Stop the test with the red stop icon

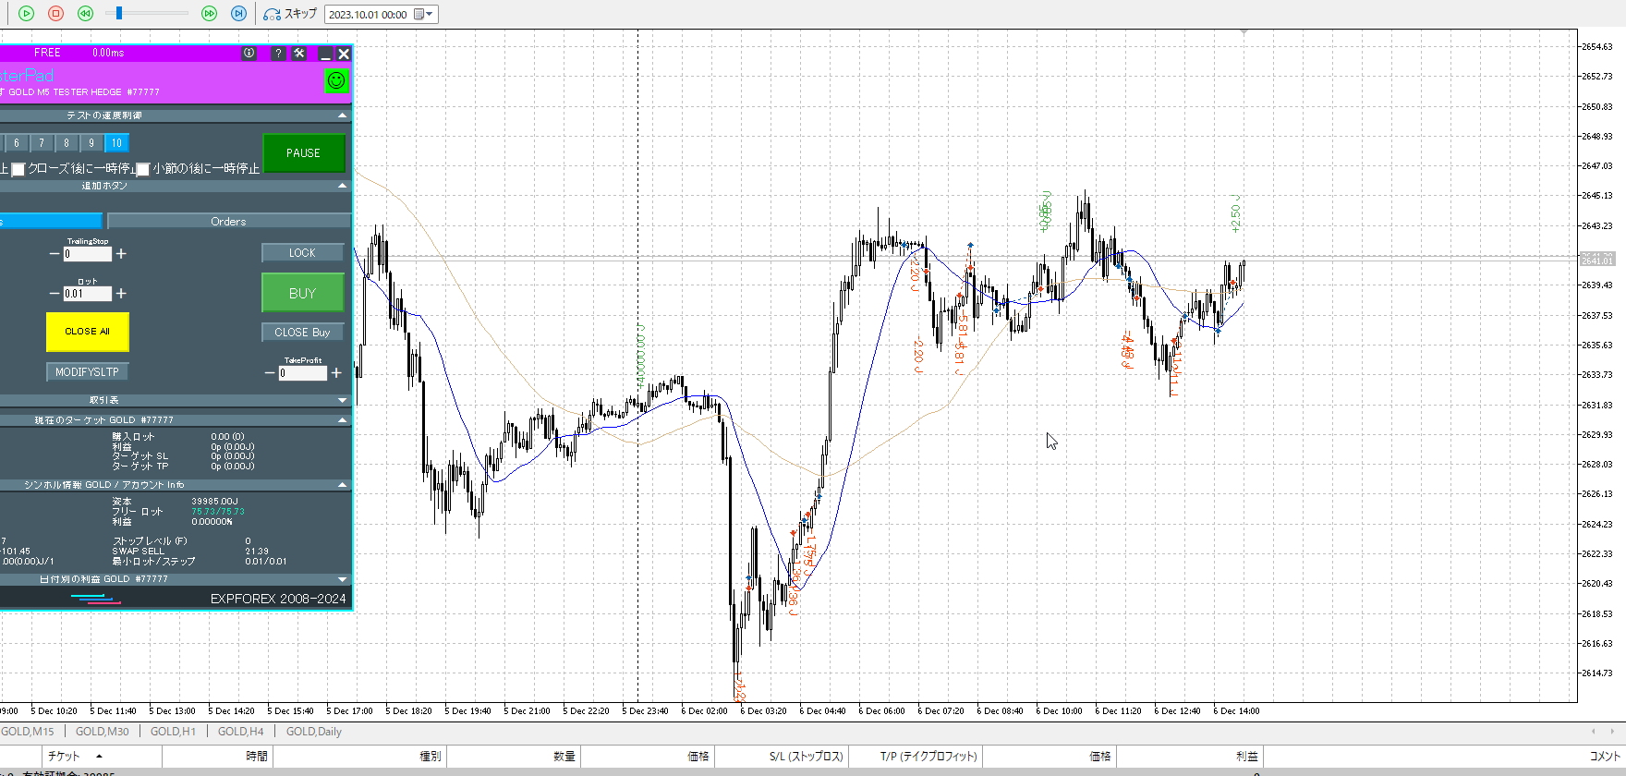tap(56, 14)
